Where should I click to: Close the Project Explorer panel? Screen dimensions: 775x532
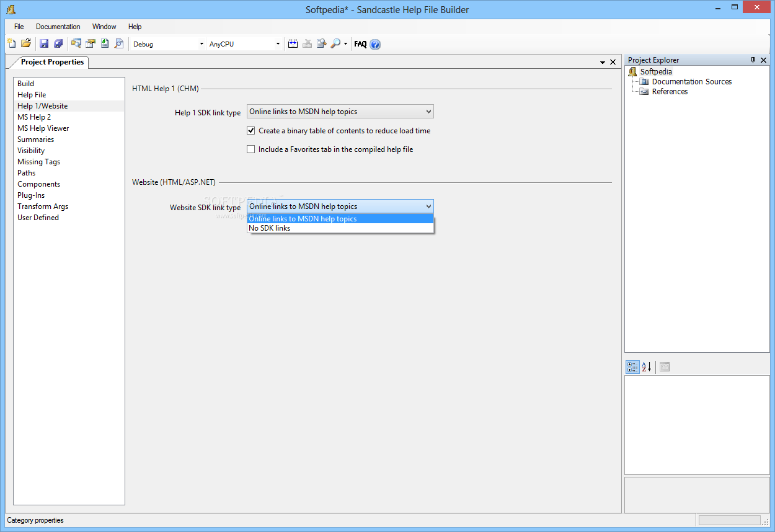click(x=764, y=60)
